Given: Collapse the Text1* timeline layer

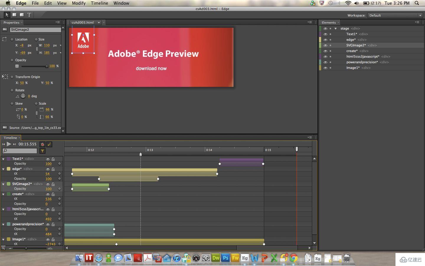Looking at the screenshot, I should [x=3, y=159].
